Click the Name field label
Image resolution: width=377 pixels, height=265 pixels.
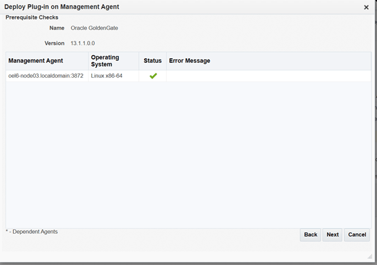coord(57,28)
